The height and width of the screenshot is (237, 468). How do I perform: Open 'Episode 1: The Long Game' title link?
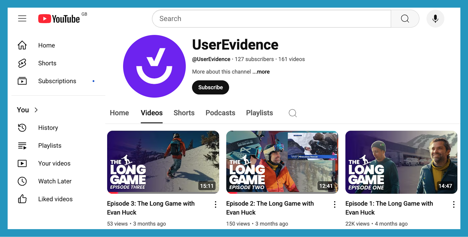click(389, 208)
